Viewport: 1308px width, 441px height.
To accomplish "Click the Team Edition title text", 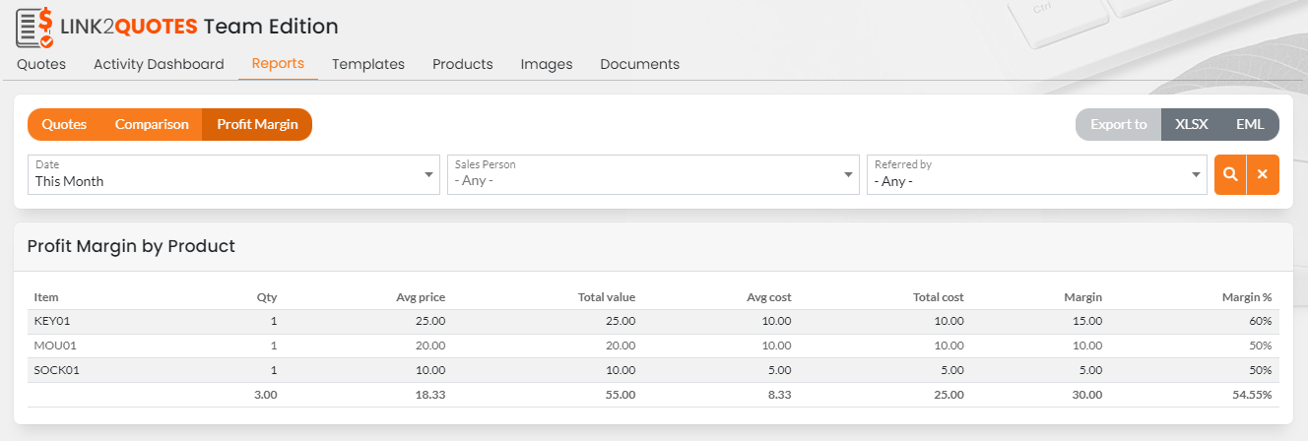I will (271, 27).
